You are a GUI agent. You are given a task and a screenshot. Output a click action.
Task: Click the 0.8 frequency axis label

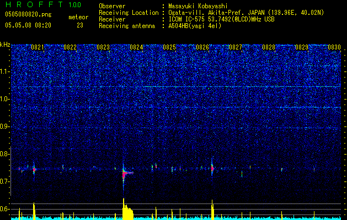(5, 154)
